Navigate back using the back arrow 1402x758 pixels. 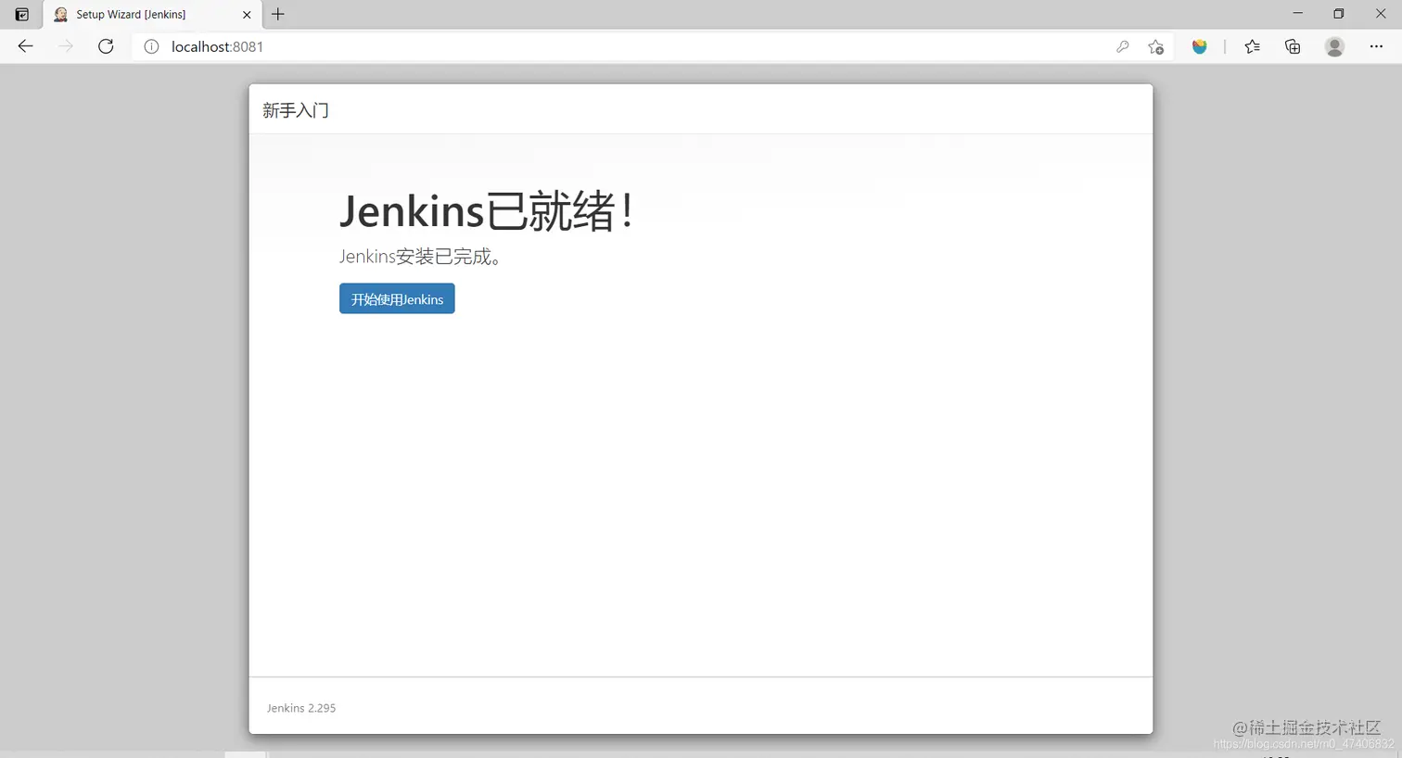25,46
